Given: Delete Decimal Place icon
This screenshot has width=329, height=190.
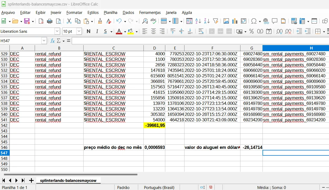Looking at the screenshot, I should 288,31.
